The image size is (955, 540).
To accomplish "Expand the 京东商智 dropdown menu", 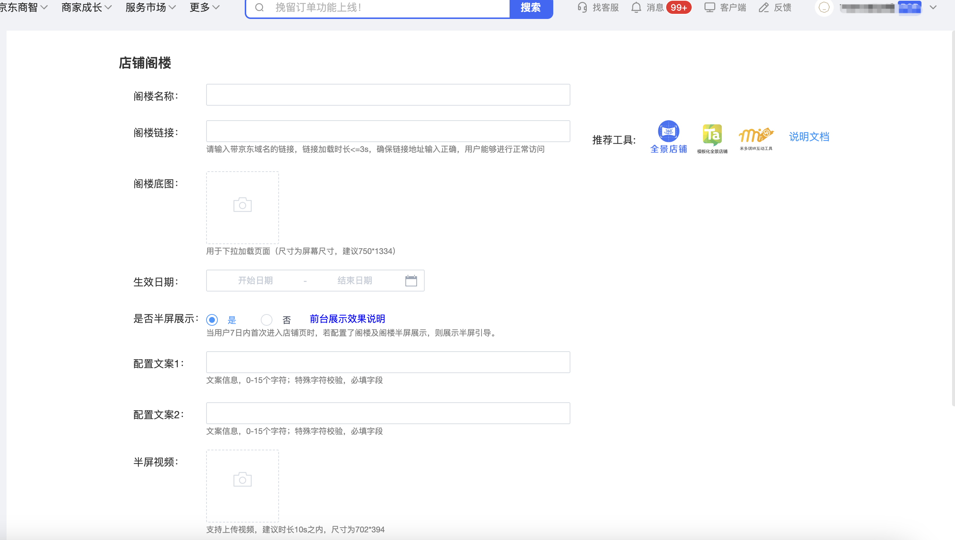I will pos(24,7).
